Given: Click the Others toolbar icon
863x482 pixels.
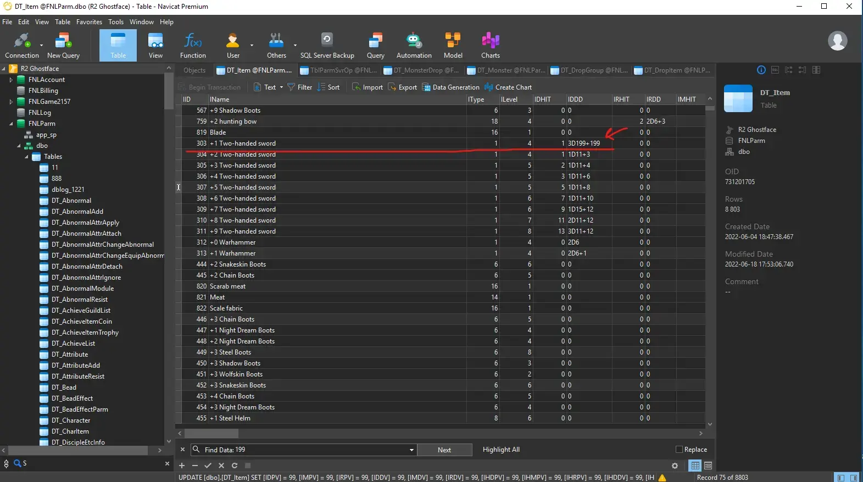Looking at the screenshot, I should click(x=276, y=45).
